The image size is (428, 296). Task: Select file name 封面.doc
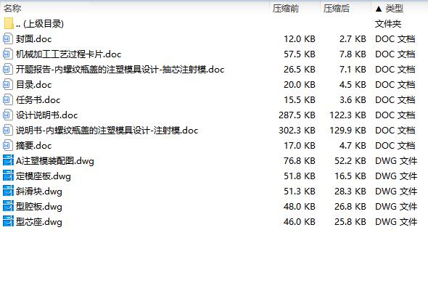33,39
